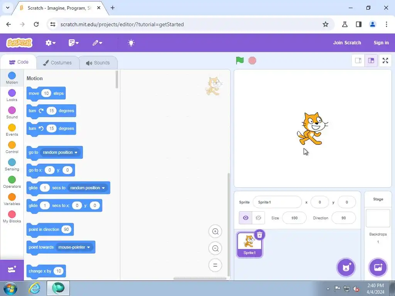
Task: Switch to small stage layout
Action: tap(358, 61)
